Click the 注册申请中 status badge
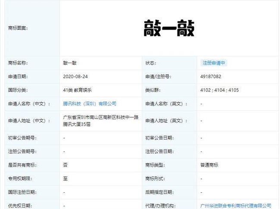 tap(214, 63)
